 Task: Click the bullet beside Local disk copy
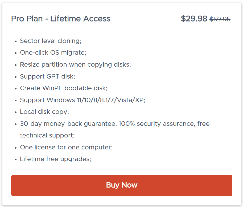click(15, 112)
